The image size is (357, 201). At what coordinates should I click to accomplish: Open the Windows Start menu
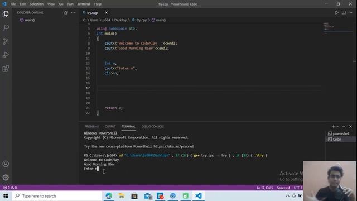point(6,196)
